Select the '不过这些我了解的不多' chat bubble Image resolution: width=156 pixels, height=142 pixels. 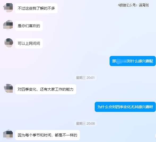pyautogui.click(x=36, y=8)
